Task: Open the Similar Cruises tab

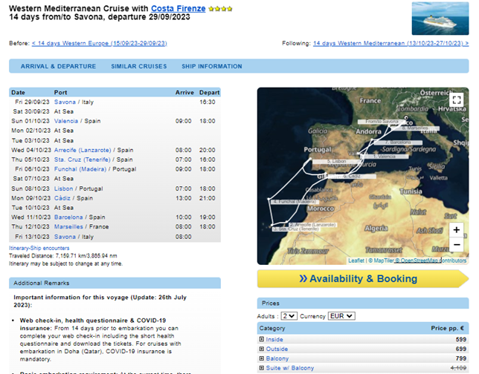Action: tap(138, 66)
